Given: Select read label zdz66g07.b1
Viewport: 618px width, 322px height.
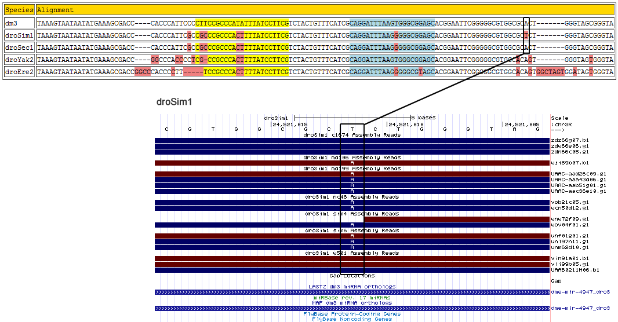Looking at the screenshot, I should click(569, 140).
